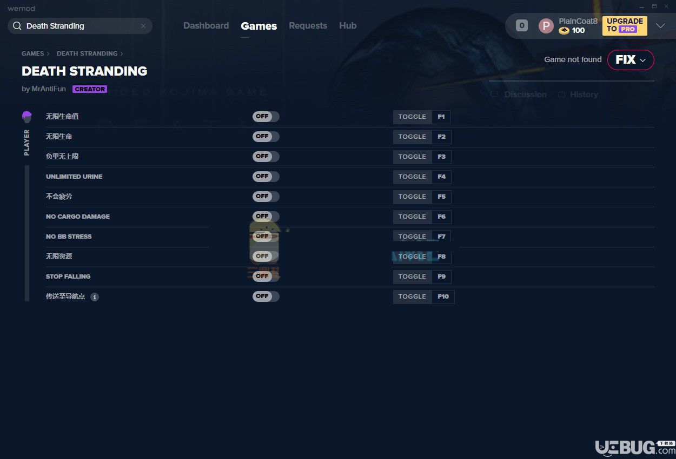Go to GAMES breadcrumb link
The width and height of the screenshot is (676, 459).
[33, 53]
